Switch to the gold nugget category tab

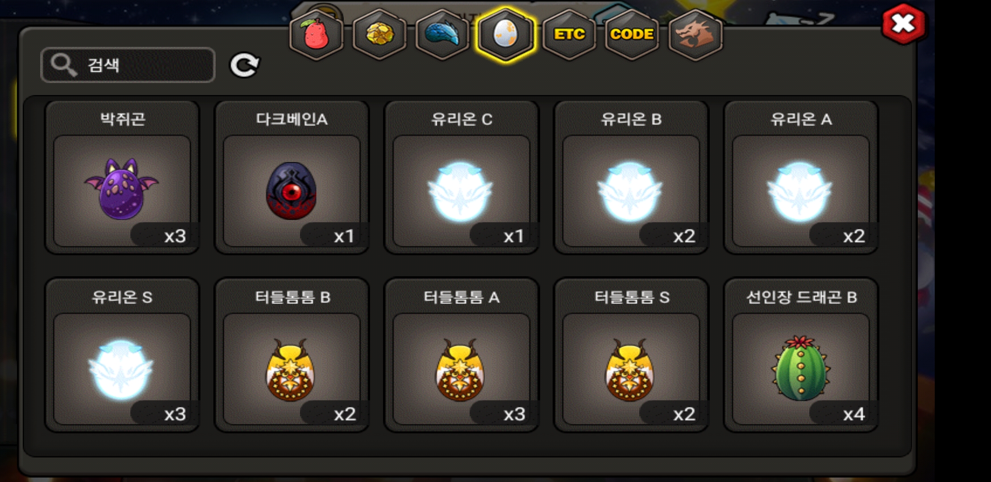[x=379, y=34]
